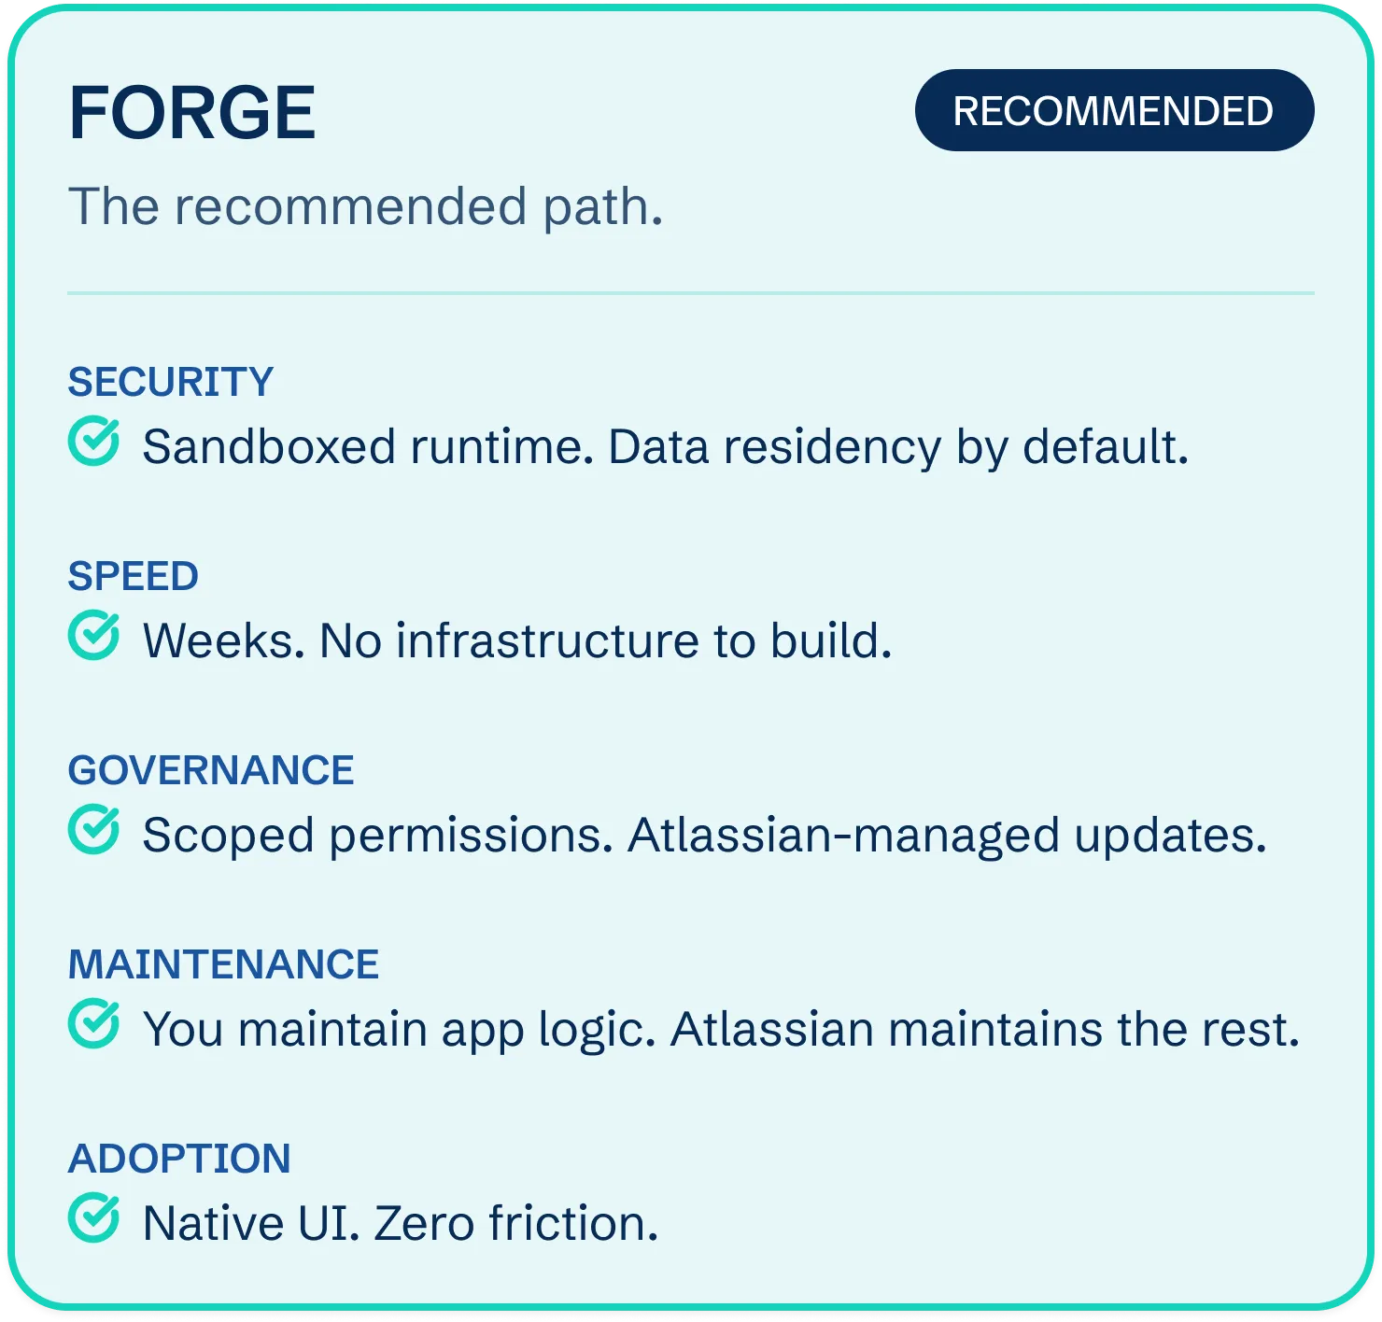Click the checkmark icon under ADOPTION
This screenshot has width=1382, height=1322.
(94, 1218)
